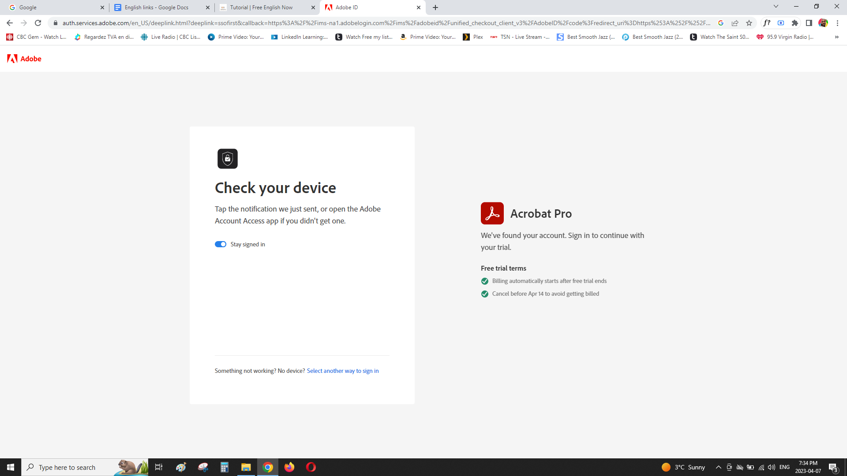Open the Chrome Extensions puzzle icon

click(x=795, y=23)
